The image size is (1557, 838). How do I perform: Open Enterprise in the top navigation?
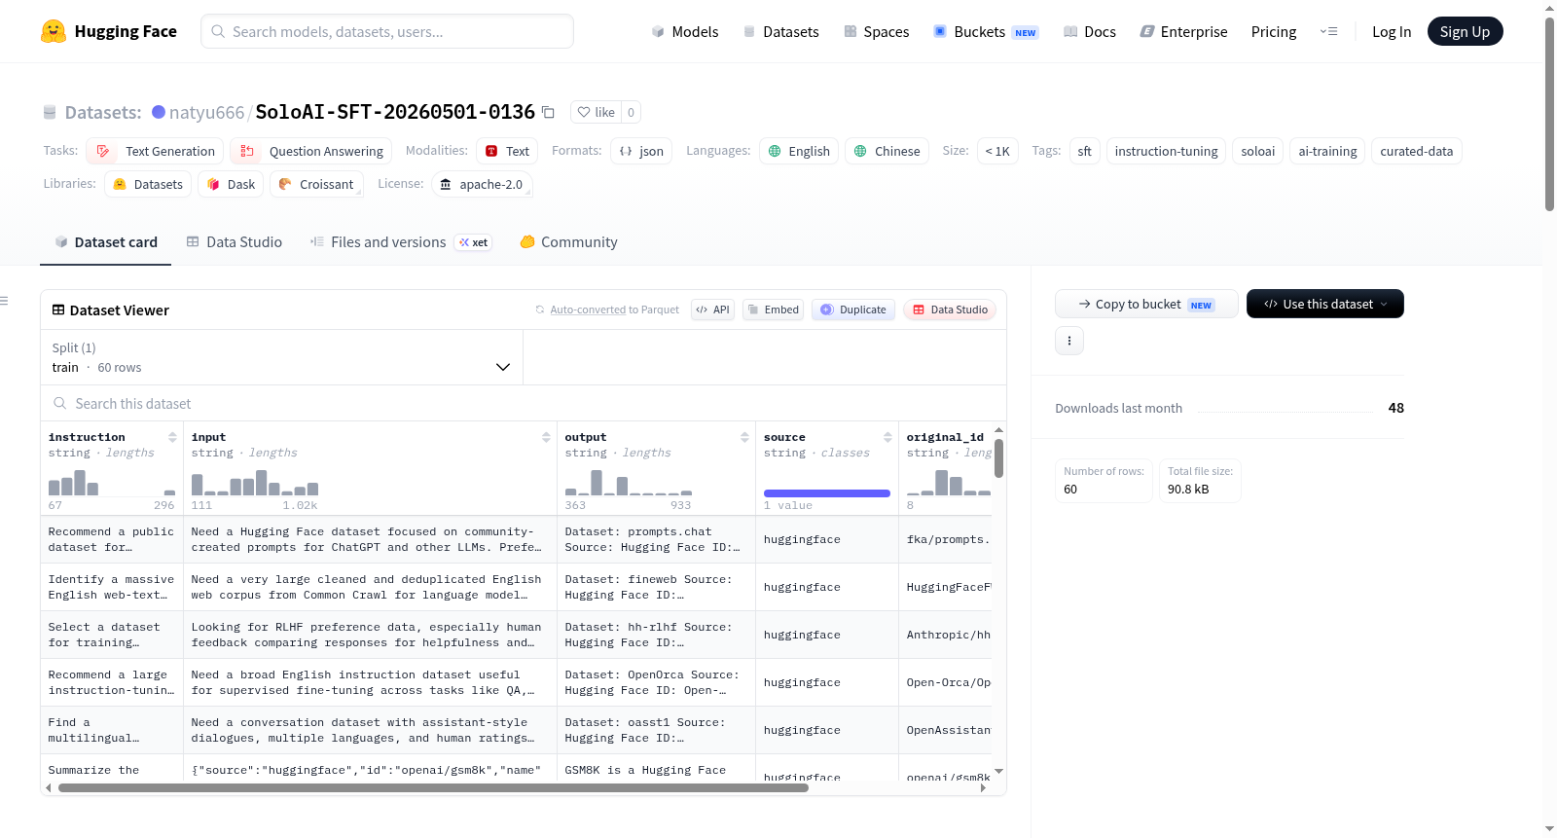coord(1183,31)
